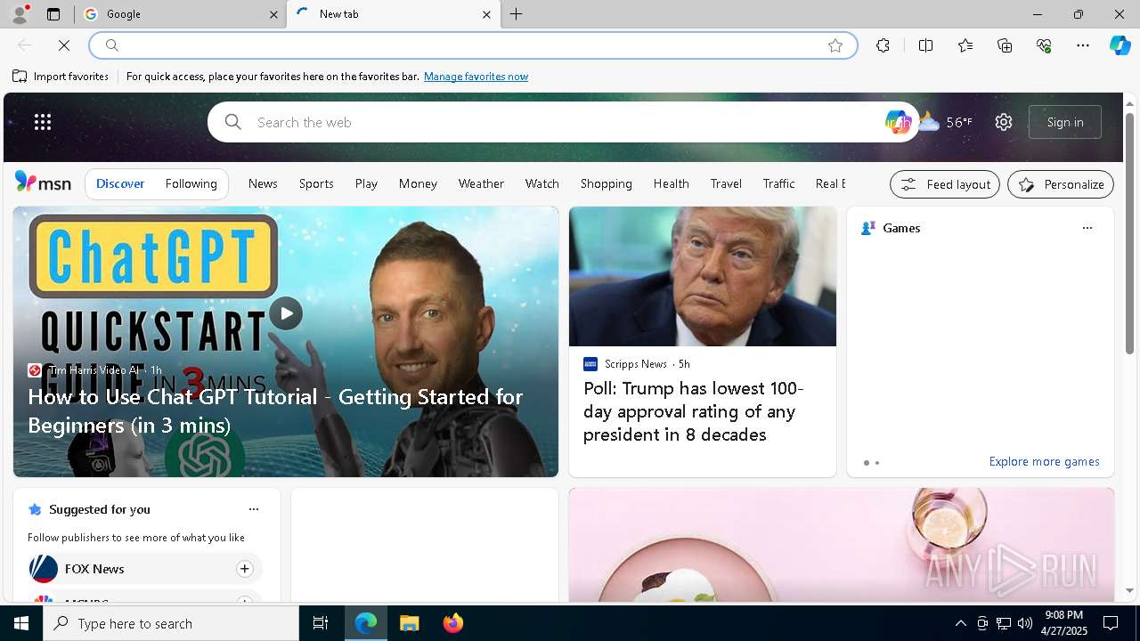Viewport: 1140px width, 641px height.
Task: Open File Explorer from the taskbar
Action: 410,623
